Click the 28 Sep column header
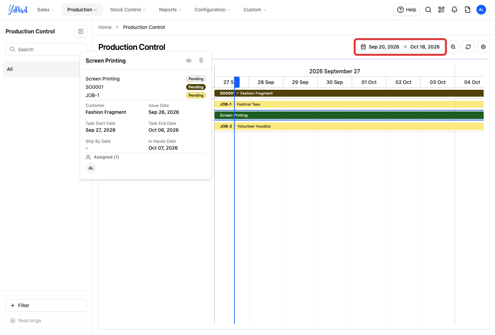This screenshot has height=335, width=495. [266, 82]
